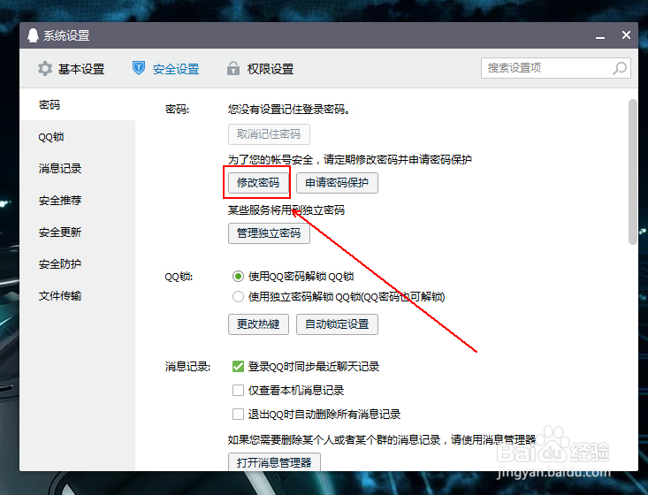648x495 pixels.
Task: Select 消息记录 in the left sidebar
Action: 77,169
